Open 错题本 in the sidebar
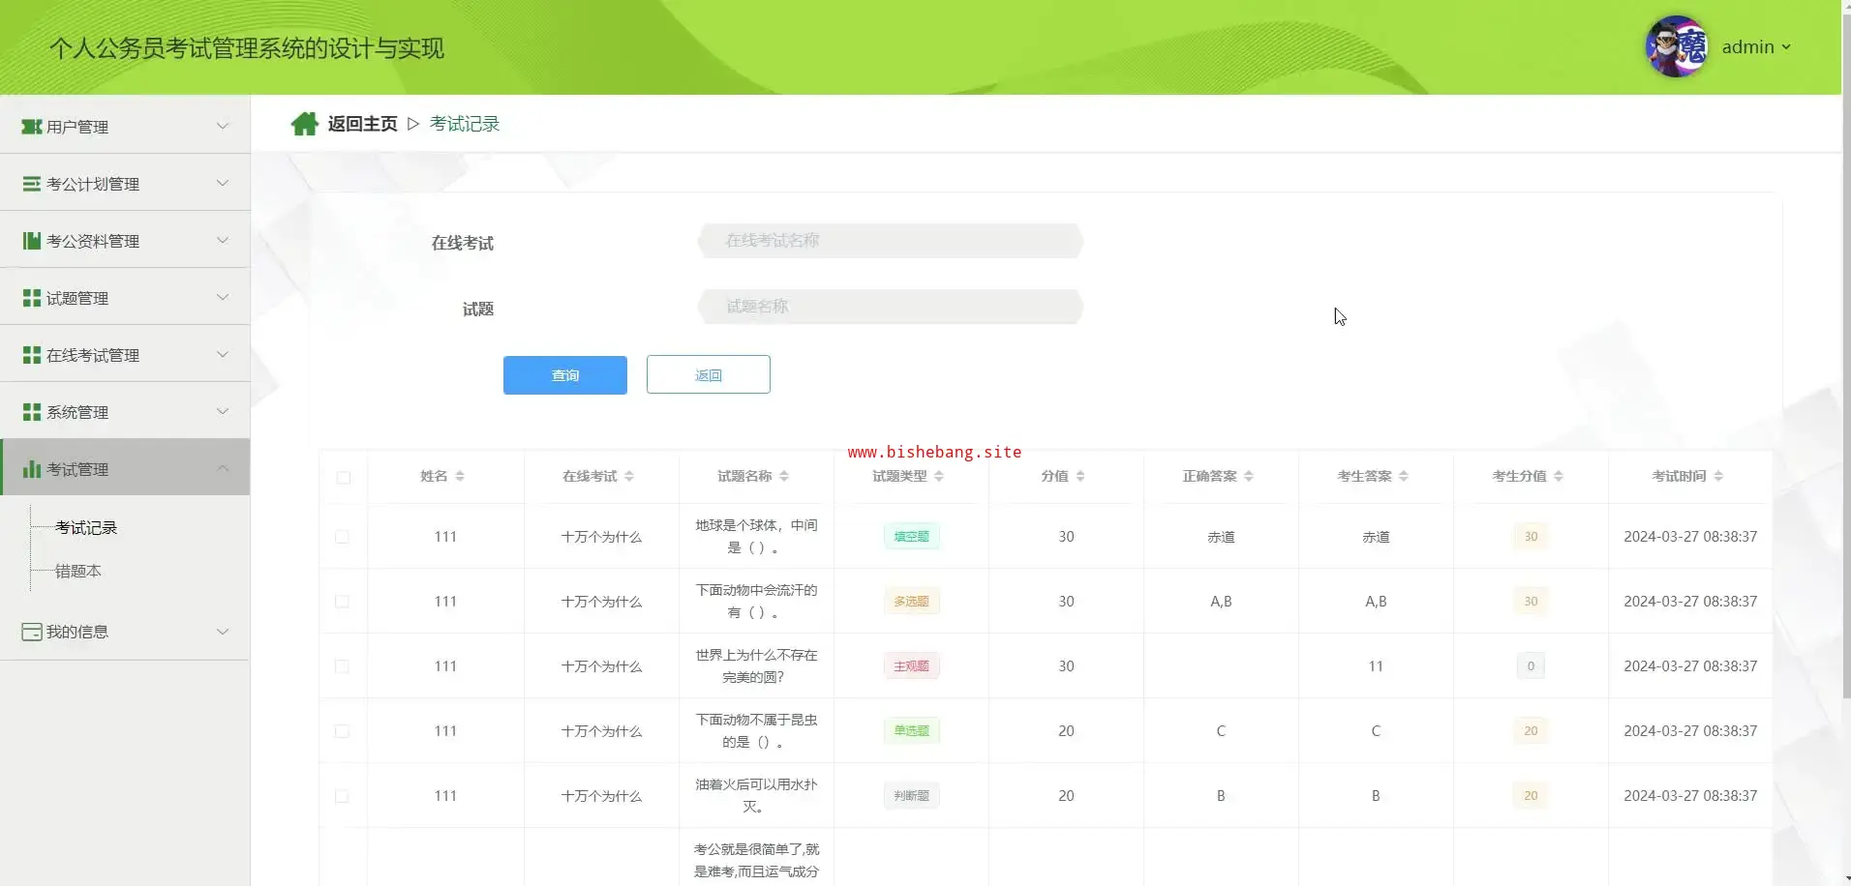Screen dimensions: 1851x886 [78, 571]
